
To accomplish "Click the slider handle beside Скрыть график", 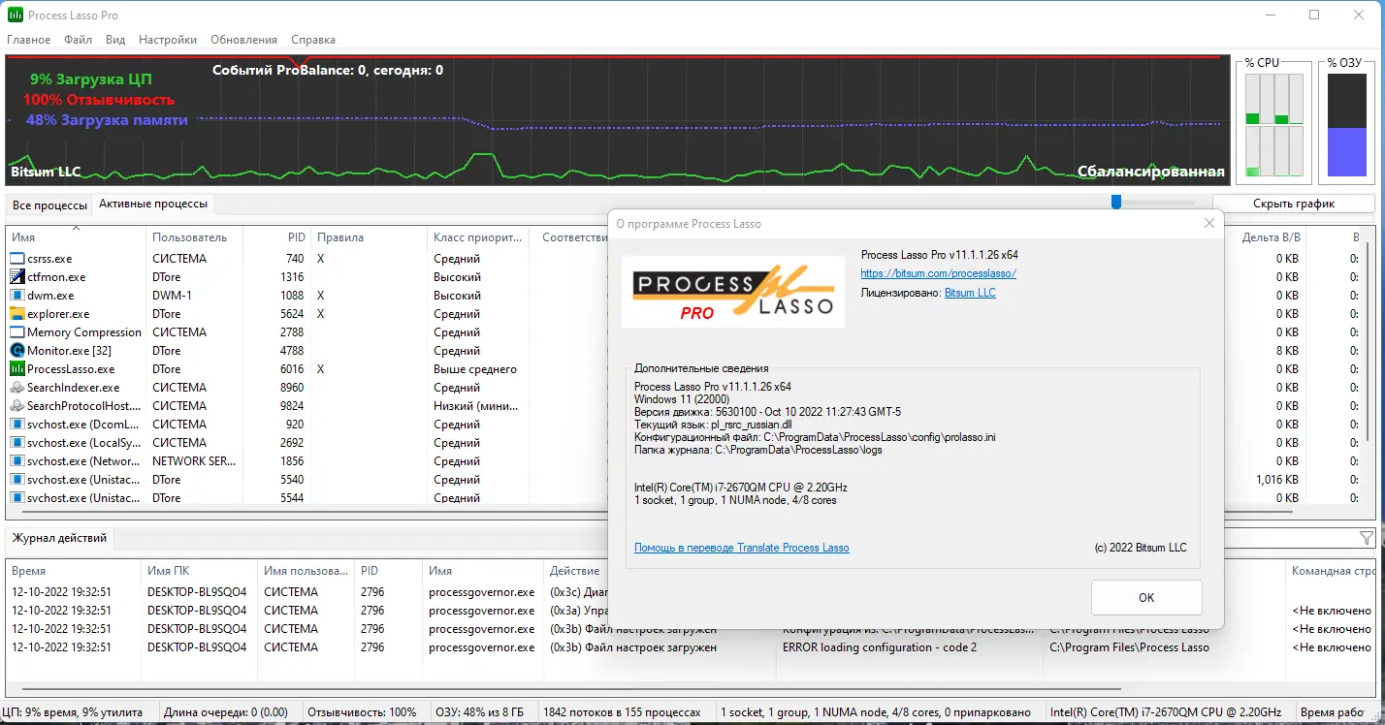I will [1116, 202].
